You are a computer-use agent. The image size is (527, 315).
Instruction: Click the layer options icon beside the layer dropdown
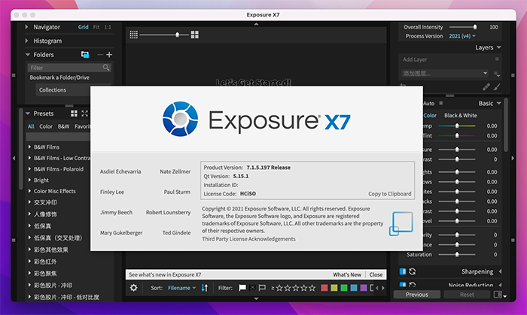click(x=497, y=74)
